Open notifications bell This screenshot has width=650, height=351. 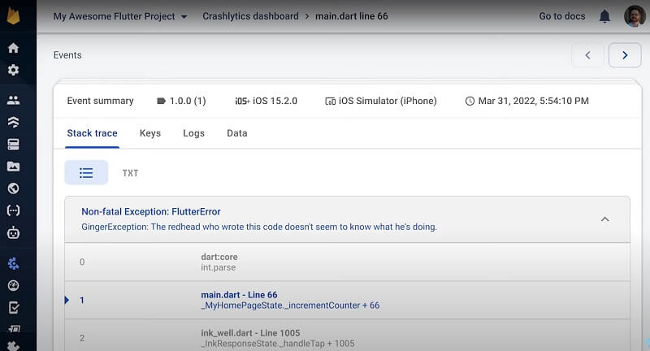tap(604, 16)
